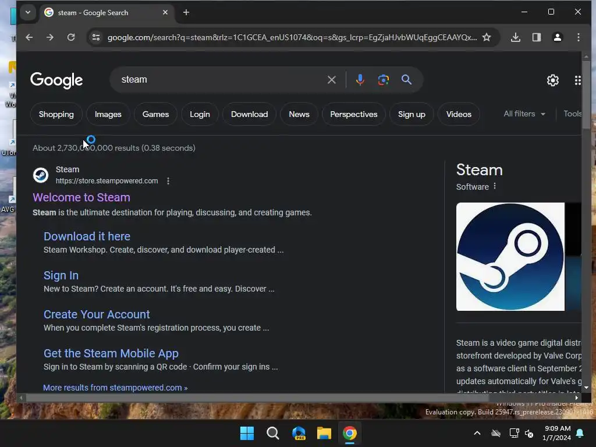The image size is (596, 447).
Task: Click the network display tray icon
Action: tap(514, 433)
